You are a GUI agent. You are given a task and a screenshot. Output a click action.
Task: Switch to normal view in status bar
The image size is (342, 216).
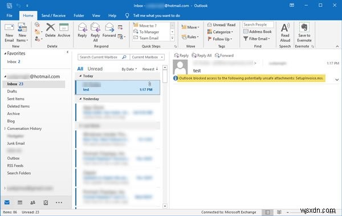[x=267, y=212]
